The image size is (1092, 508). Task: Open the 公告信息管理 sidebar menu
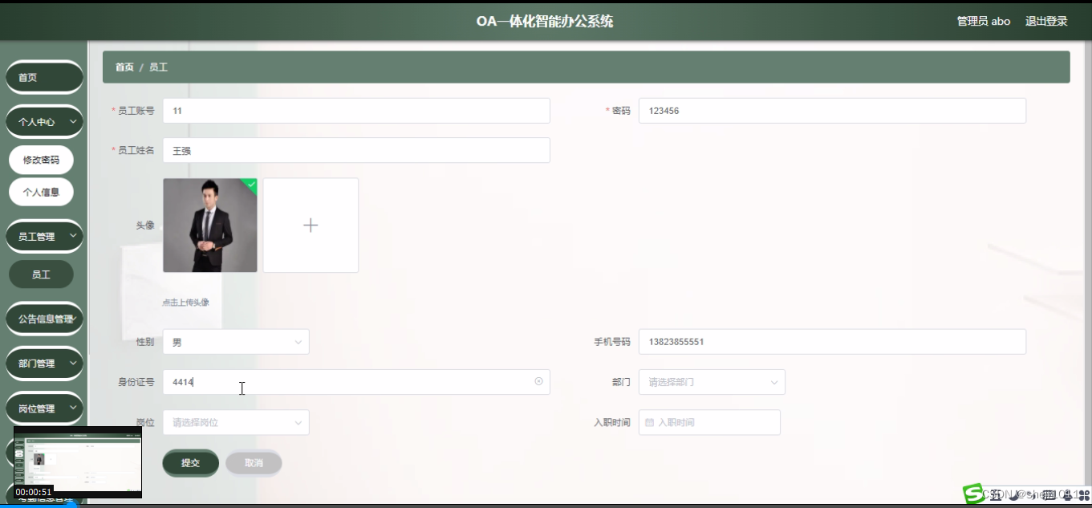pos(44,319)
